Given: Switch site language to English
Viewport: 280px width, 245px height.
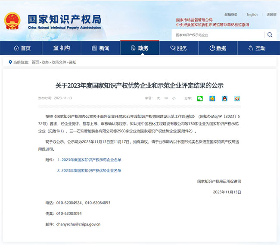Looking at the screenshot, I should tap(252, 15).
